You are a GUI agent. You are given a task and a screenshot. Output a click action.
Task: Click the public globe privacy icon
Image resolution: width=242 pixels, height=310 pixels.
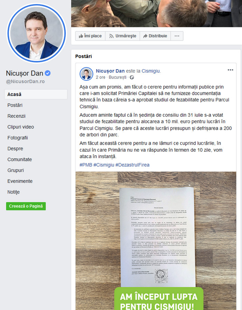click(x=132, y=77)
